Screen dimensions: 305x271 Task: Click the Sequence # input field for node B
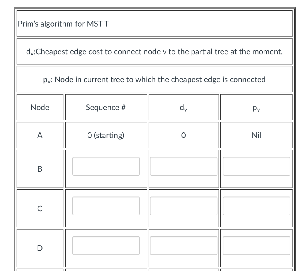pos(105,166)
